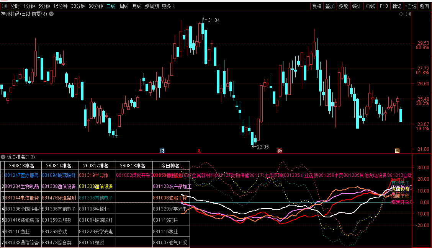This screenshot has width=432, height=248.
Task: Click the yellow square marker icon at chart bottom-right
Action: [x=397, y=150]
